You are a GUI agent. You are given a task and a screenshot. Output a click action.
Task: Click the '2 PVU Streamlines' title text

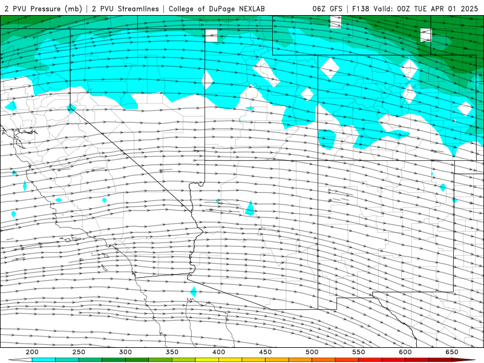coord(125,8)
